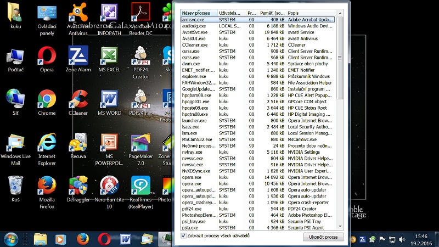Image resolution: width=439 pixels, height=247 pixels.
Task: Open the MS EXCEL shortcut
Action: (109, 57)
